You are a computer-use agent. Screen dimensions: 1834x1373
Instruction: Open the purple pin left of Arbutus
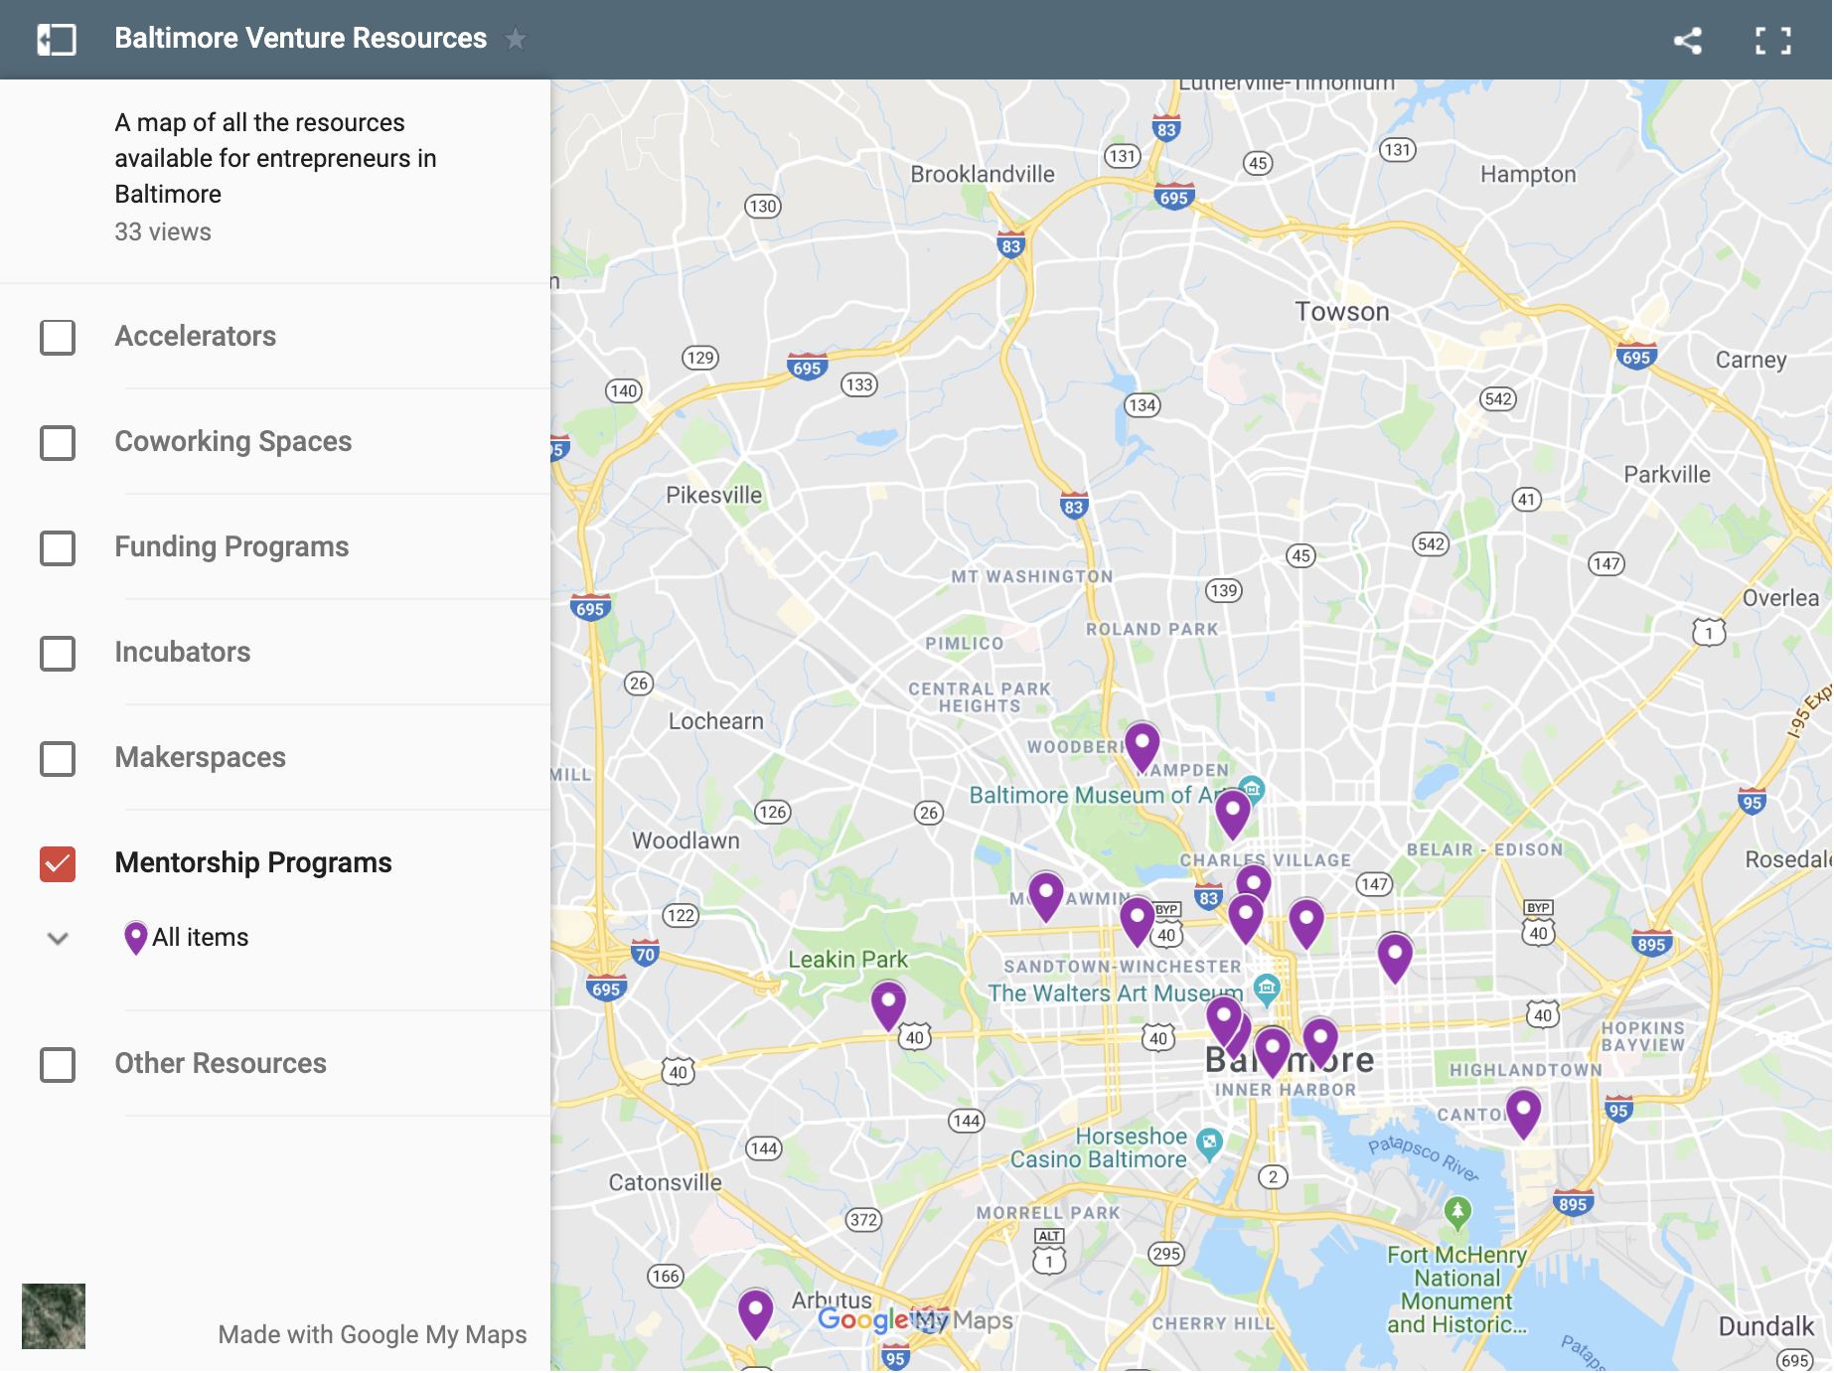pos(755,1314)
